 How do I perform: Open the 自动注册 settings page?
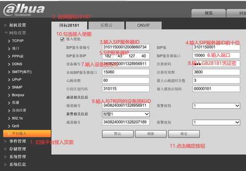pyautogui.click(x=19, y=110)
